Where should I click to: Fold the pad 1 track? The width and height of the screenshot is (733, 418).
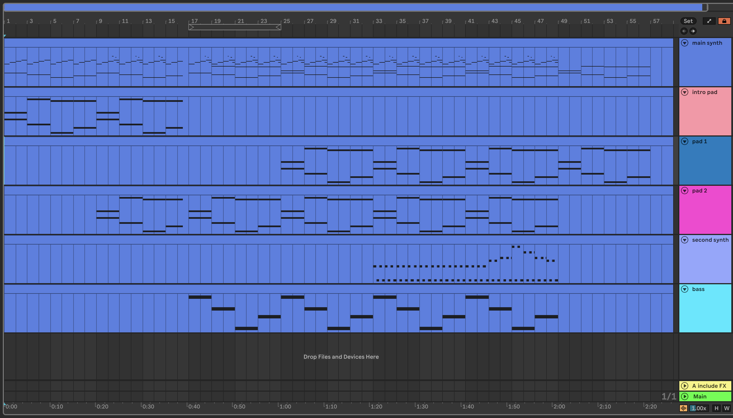pyautogui.click(x=685, y=141)
